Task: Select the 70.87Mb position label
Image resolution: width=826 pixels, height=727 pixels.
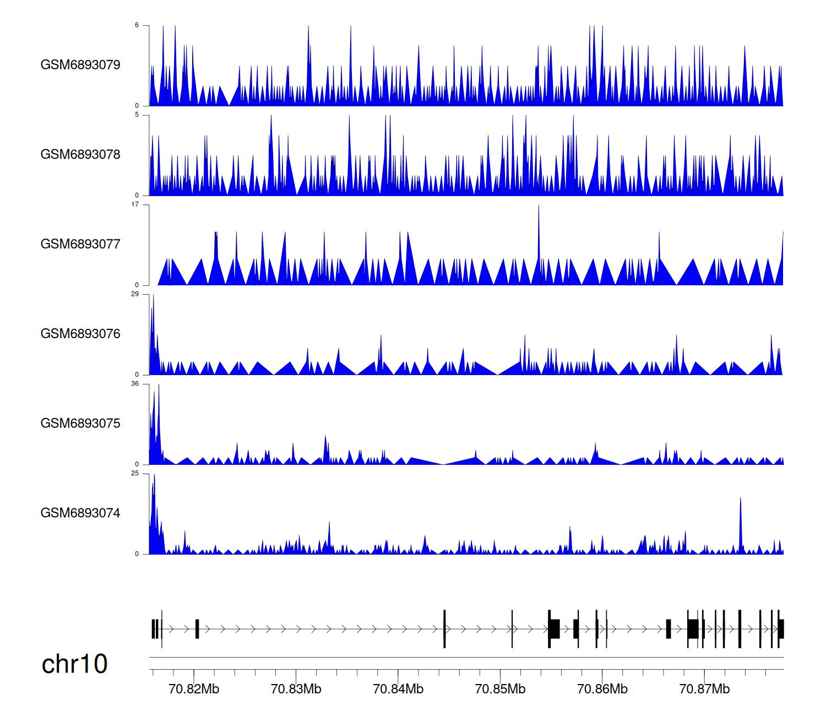Action: tap(704, 690)
